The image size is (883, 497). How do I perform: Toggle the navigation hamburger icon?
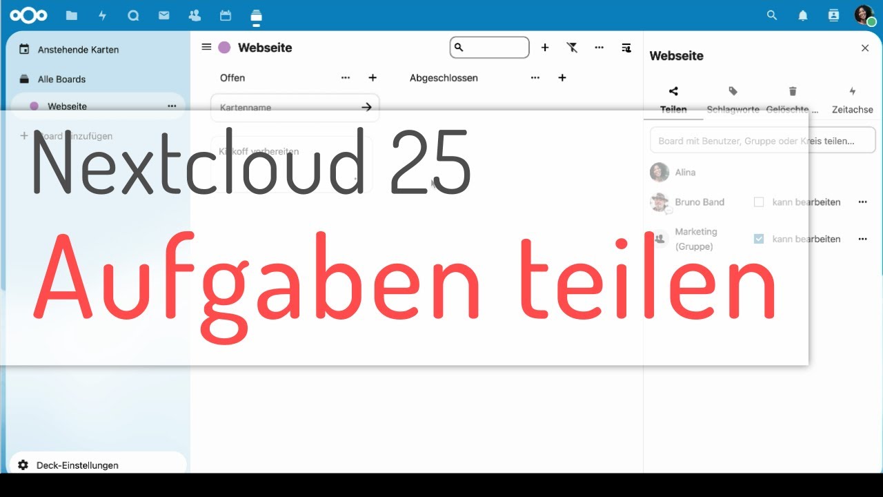pyautogui.click(x=206, y=47)
